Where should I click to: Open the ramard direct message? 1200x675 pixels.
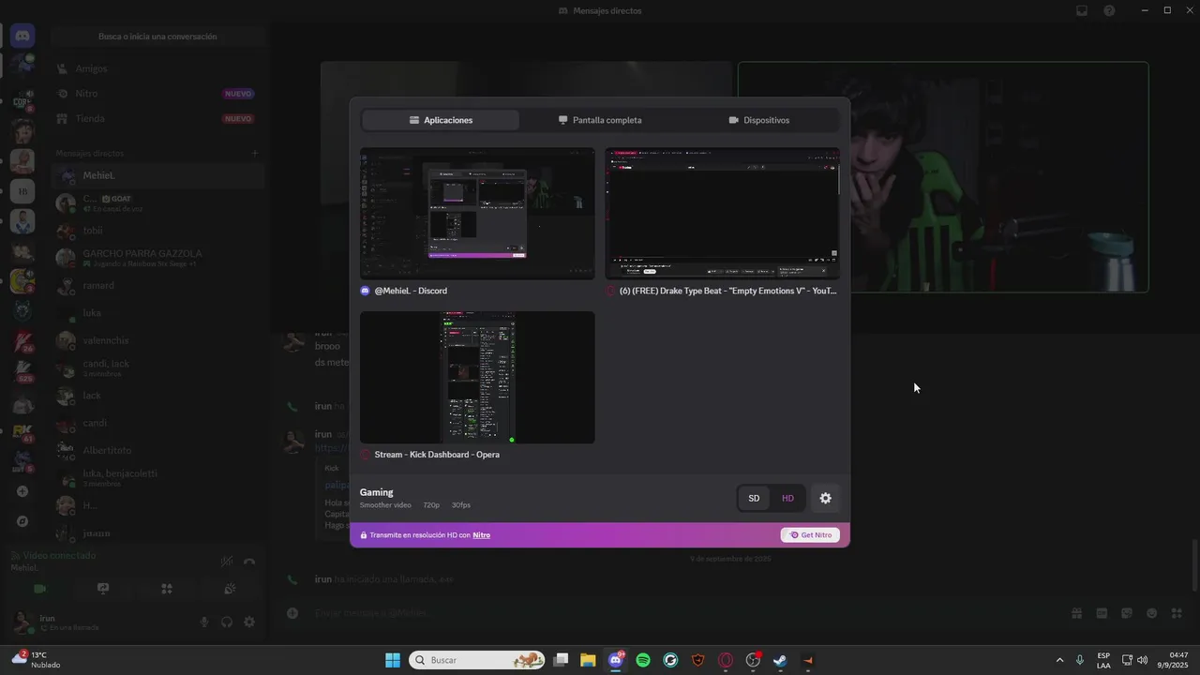(x=157, y=285)
